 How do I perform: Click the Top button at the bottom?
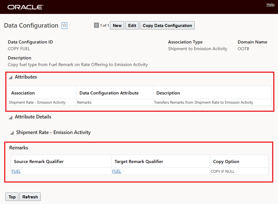pyautogui.click(x=12, y=197)
